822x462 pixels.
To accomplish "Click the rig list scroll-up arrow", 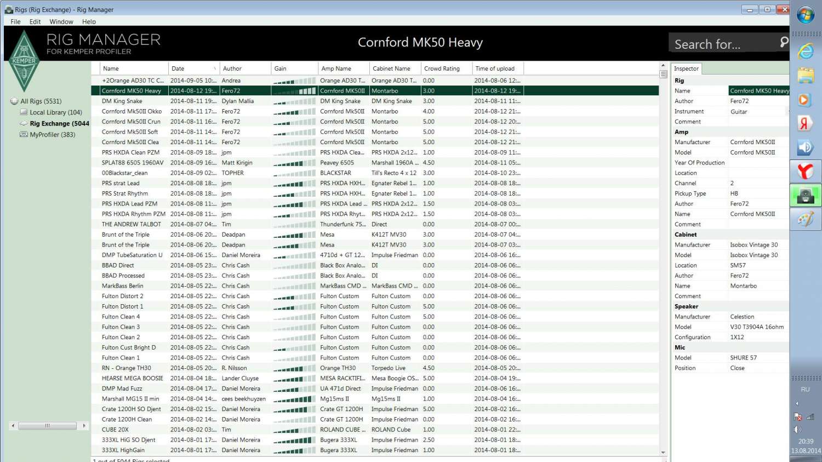I will tap(663, 66).
